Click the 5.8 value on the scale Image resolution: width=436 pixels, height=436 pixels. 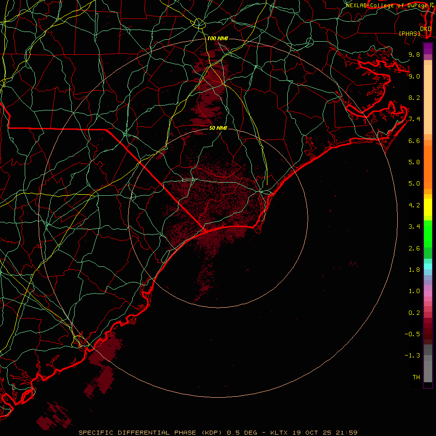point(414,162)
